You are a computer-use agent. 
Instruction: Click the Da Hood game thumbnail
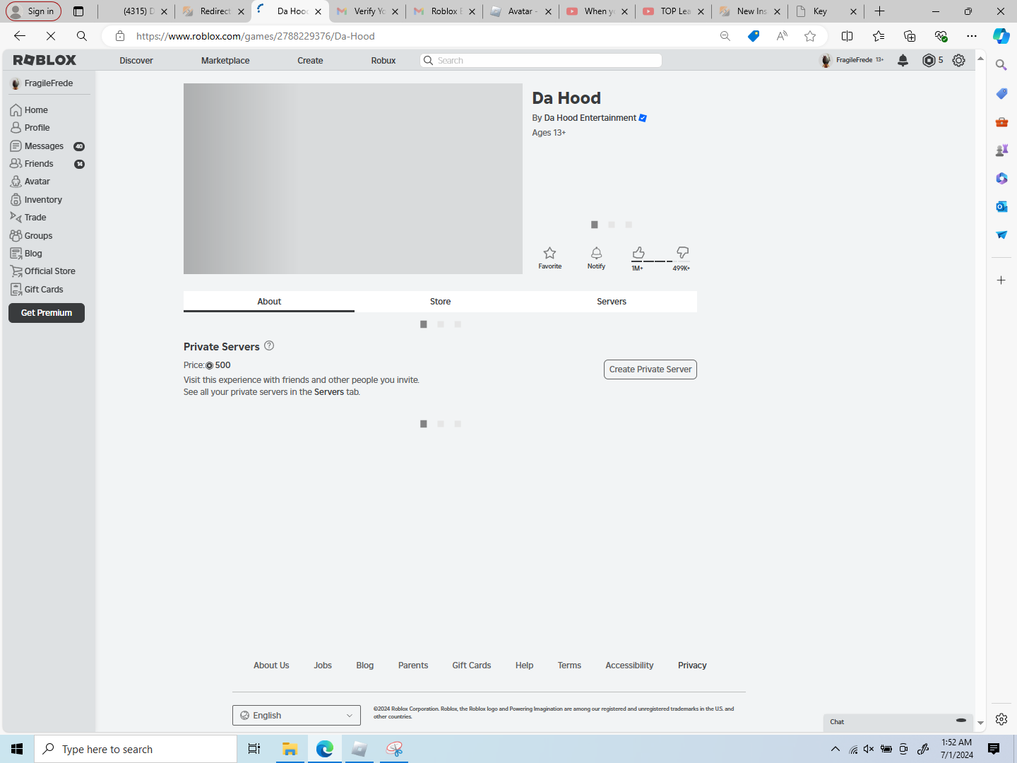coord(353,179)
